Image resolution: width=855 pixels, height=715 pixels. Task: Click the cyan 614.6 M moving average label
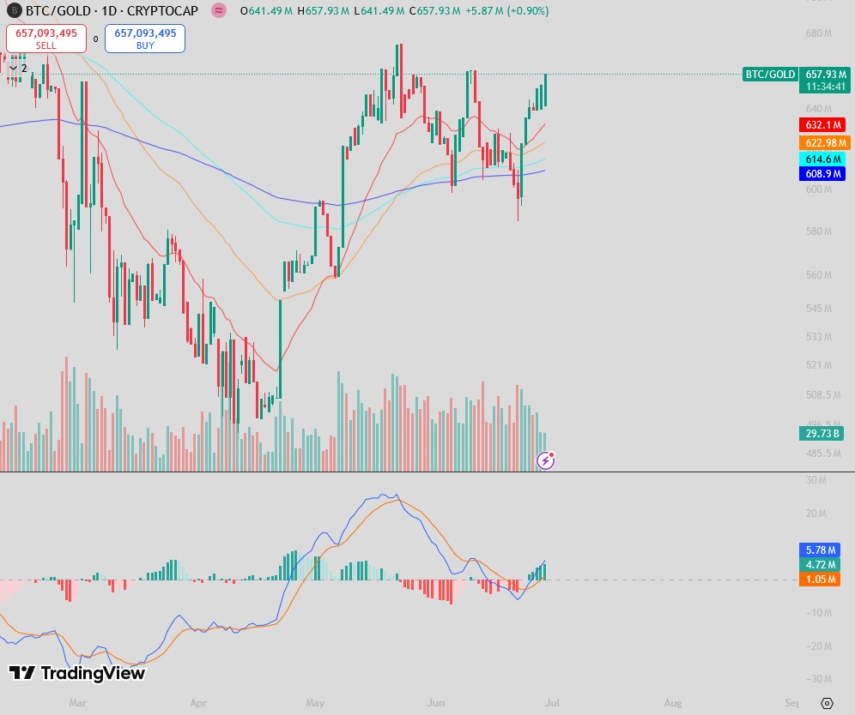(822, 159)
